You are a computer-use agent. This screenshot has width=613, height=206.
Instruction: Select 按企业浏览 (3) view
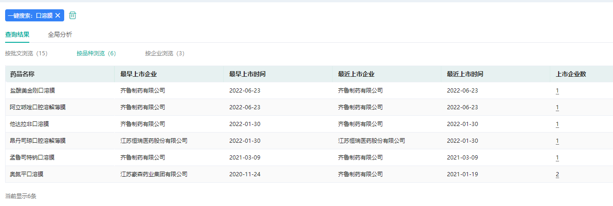165,53
